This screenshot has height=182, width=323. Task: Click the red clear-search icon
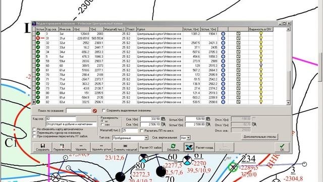tap(95, 111)
